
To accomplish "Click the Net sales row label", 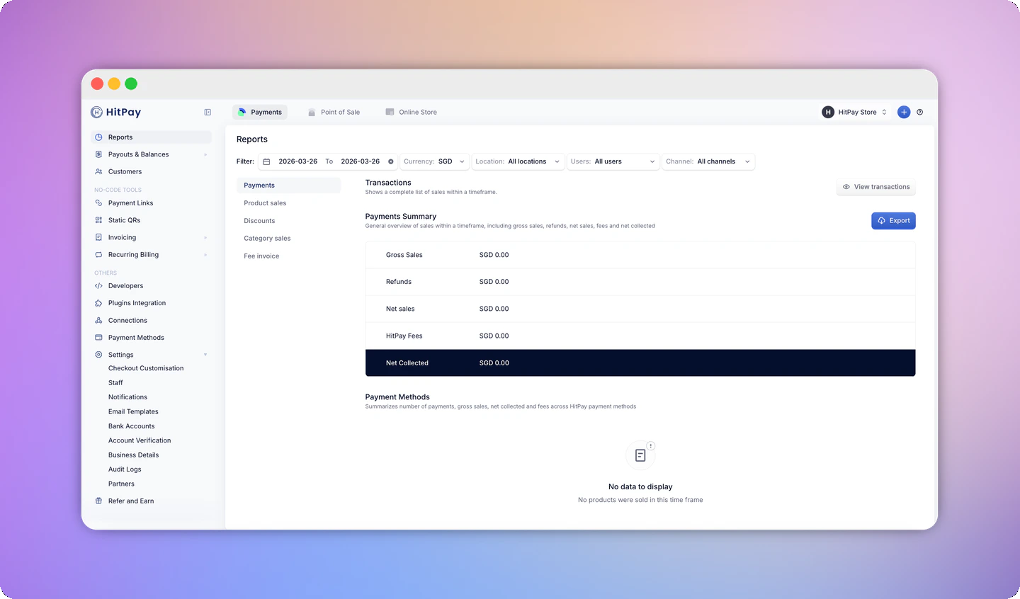I will (x=400, y=309).
